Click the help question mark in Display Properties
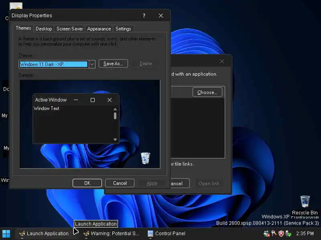 coord(144,16)
